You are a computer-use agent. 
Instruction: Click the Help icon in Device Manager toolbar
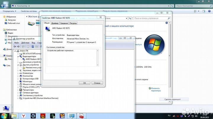(33, 47)
